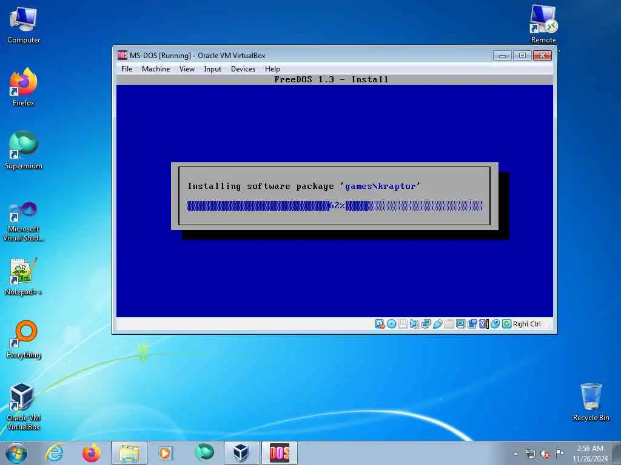
Task: Open Windows Explorer from taskbar
Action: click(x=129, y=453)
